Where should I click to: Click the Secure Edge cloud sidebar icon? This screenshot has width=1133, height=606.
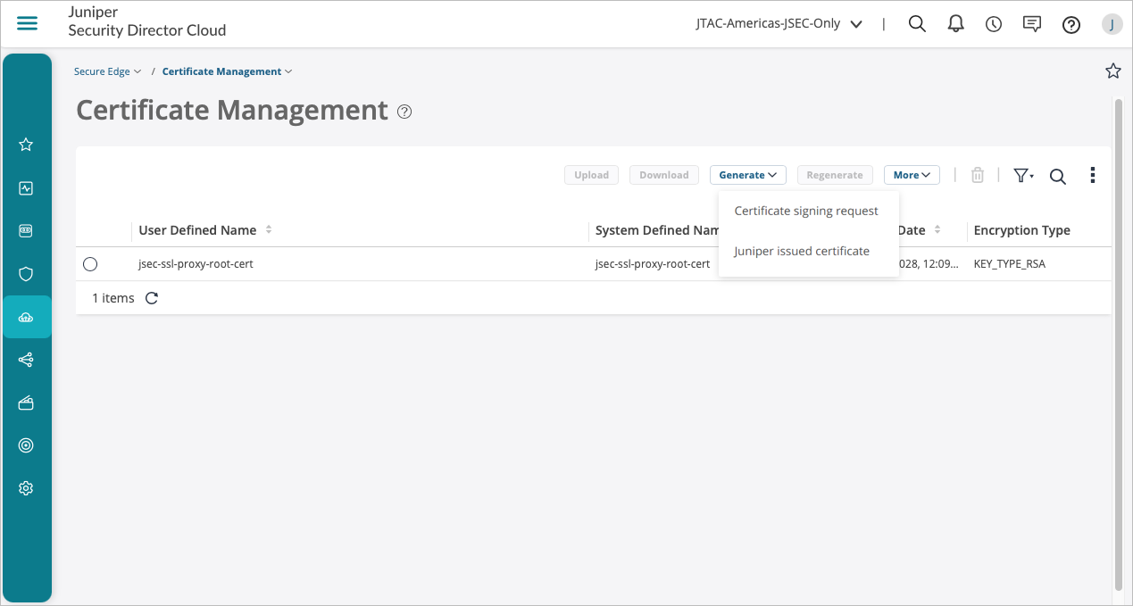point(26,318)
